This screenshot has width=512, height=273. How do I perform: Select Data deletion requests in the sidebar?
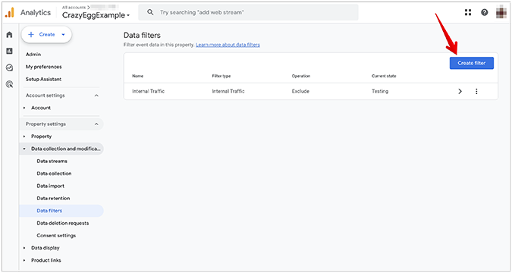click(x=63, y=224)
